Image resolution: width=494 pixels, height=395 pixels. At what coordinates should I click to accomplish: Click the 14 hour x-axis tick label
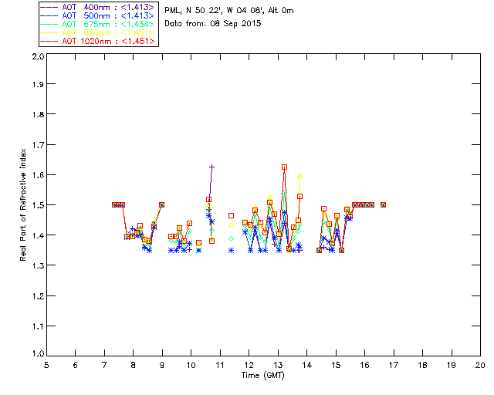click(307, 365)
